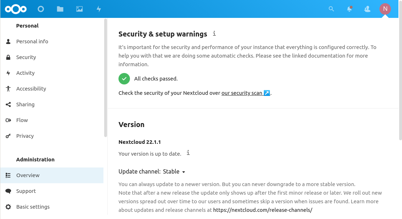Select the Sharing settings entry
402x219 pixels.
[x=52, y=104]
